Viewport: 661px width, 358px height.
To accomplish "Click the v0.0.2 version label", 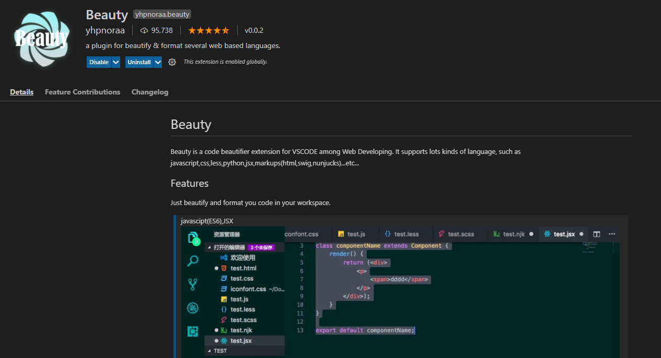I will 254,31.
